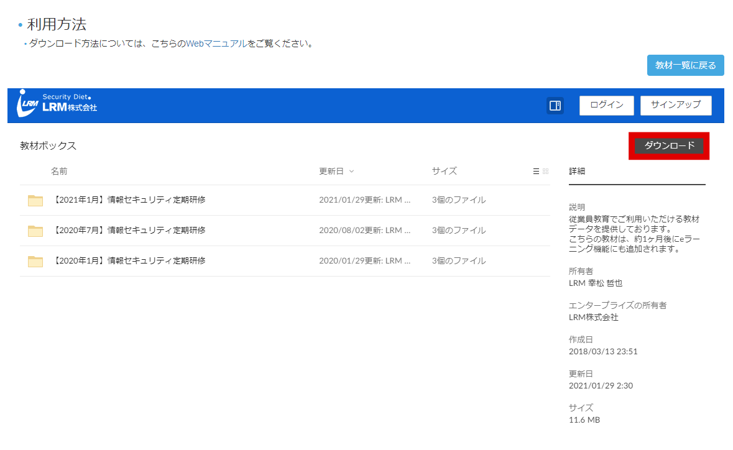This screenshot has width=733, height=450.
Task: Toggle the details sidebar panel icon
Action: click(x=555, y=106)
